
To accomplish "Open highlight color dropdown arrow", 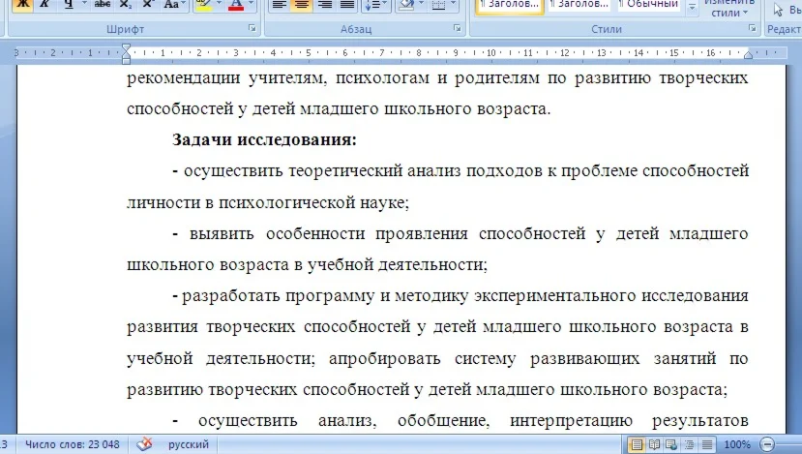I will point(219,4).
